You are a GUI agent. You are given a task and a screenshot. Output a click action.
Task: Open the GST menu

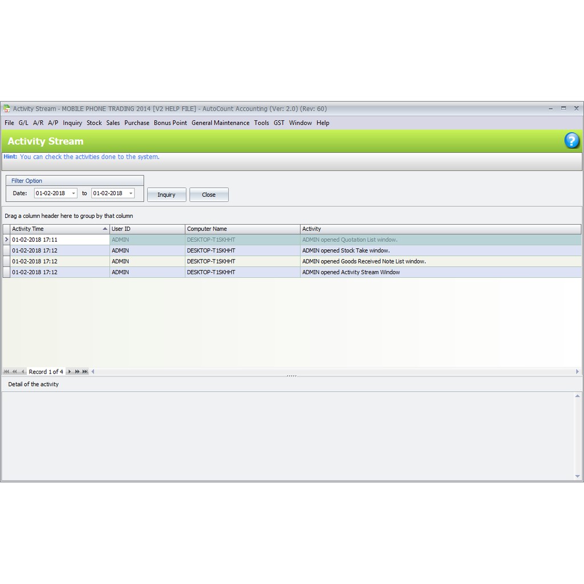(279, 123)
